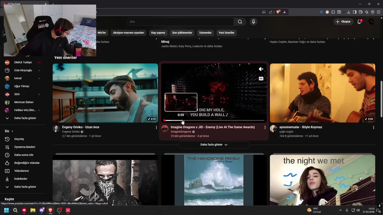Open the Siz section chevron
Screen dimensions: 383x215
click(x=12, y=131)
